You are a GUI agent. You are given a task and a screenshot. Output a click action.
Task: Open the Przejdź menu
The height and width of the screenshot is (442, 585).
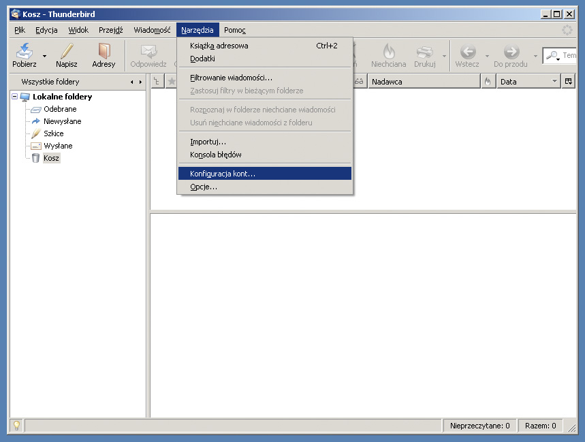(111, 30)
